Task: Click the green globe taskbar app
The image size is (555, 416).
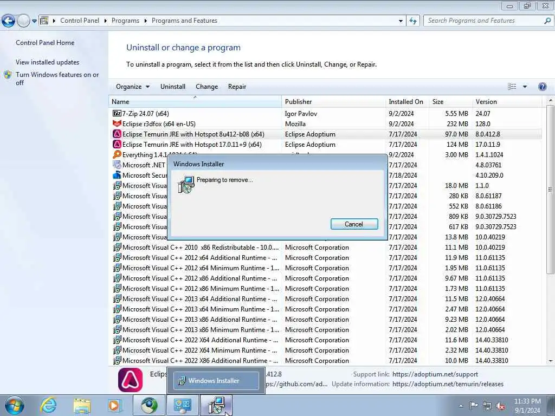Action: tap(149, 405)
